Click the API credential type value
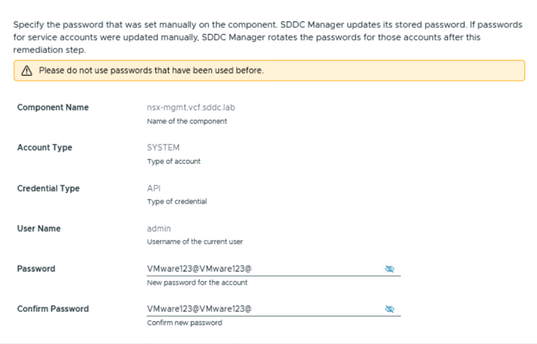Image resolution: width=537 pixels, height=344 pixels. [154, 188]
